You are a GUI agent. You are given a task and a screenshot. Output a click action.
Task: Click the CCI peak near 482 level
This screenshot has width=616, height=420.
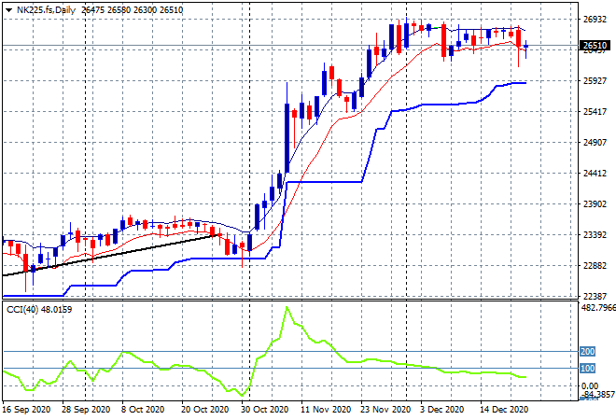(287, 307)
